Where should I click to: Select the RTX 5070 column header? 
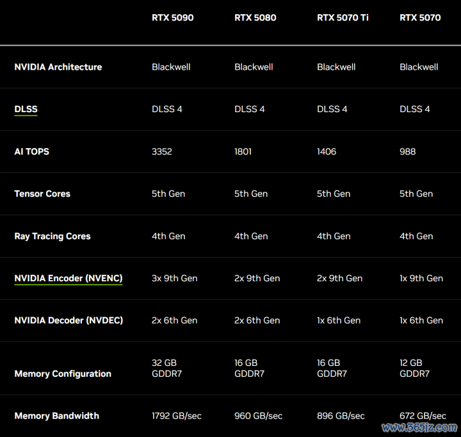tap(420, 18)
